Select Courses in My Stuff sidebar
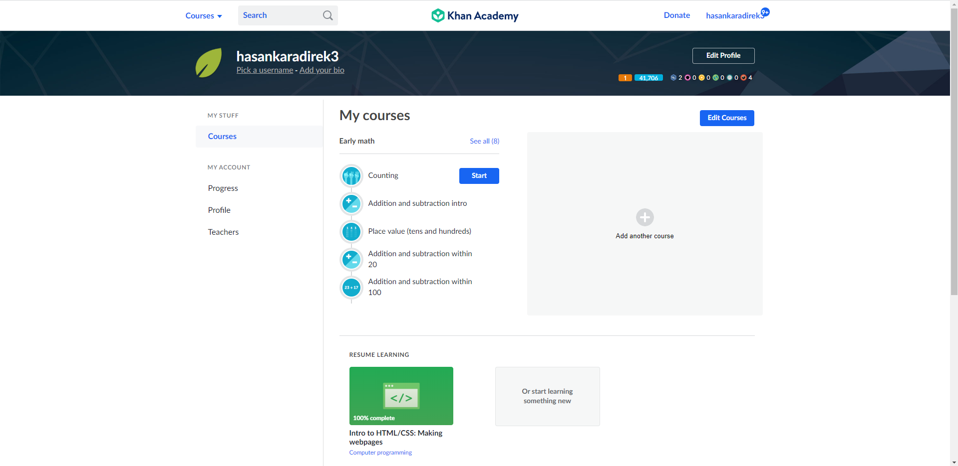The width and height of the screenshot is (958, 466). pos(259,137)
